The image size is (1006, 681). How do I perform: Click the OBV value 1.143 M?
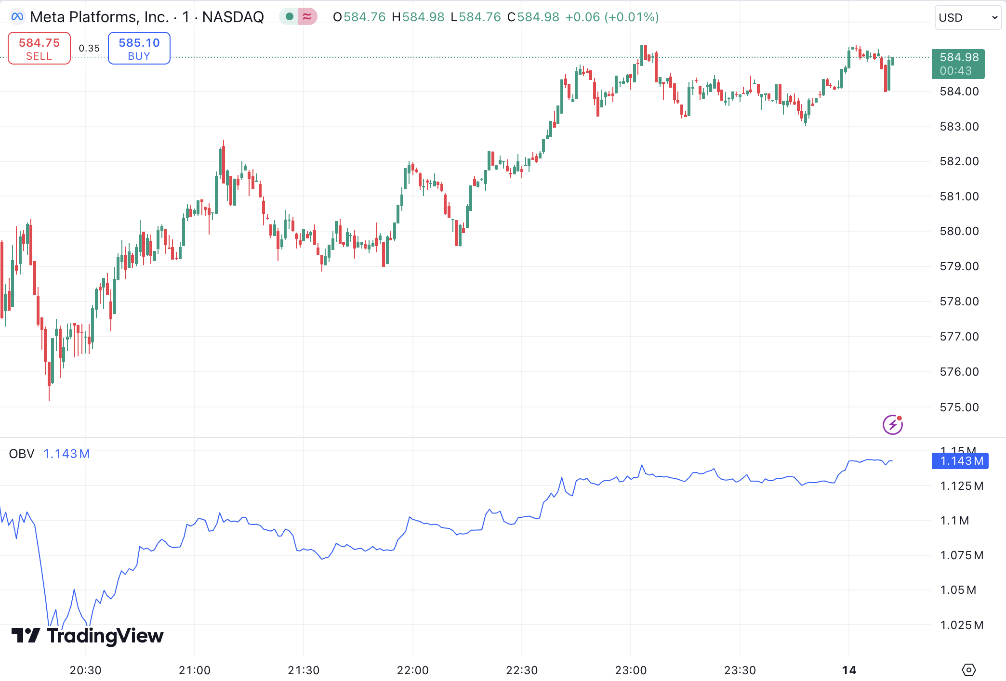click(66, 454)
